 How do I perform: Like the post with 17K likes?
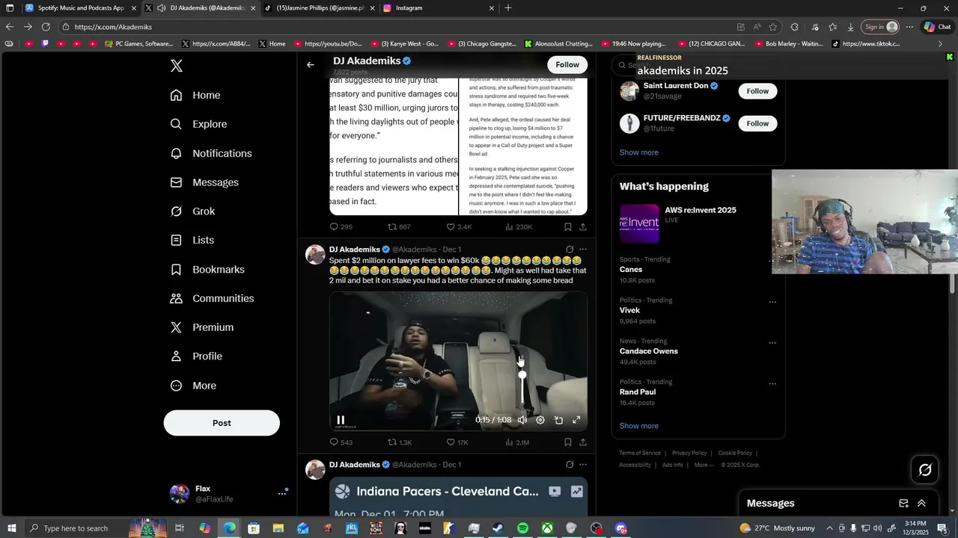(x=457, y=442)
